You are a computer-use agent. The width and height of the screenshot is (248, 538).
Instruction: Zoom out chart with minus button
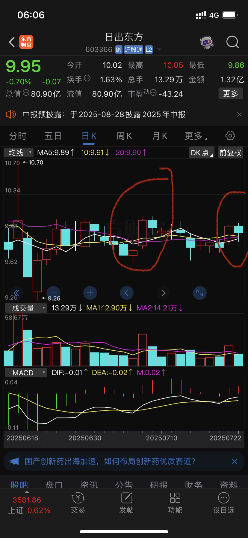[x=53, y=293]
